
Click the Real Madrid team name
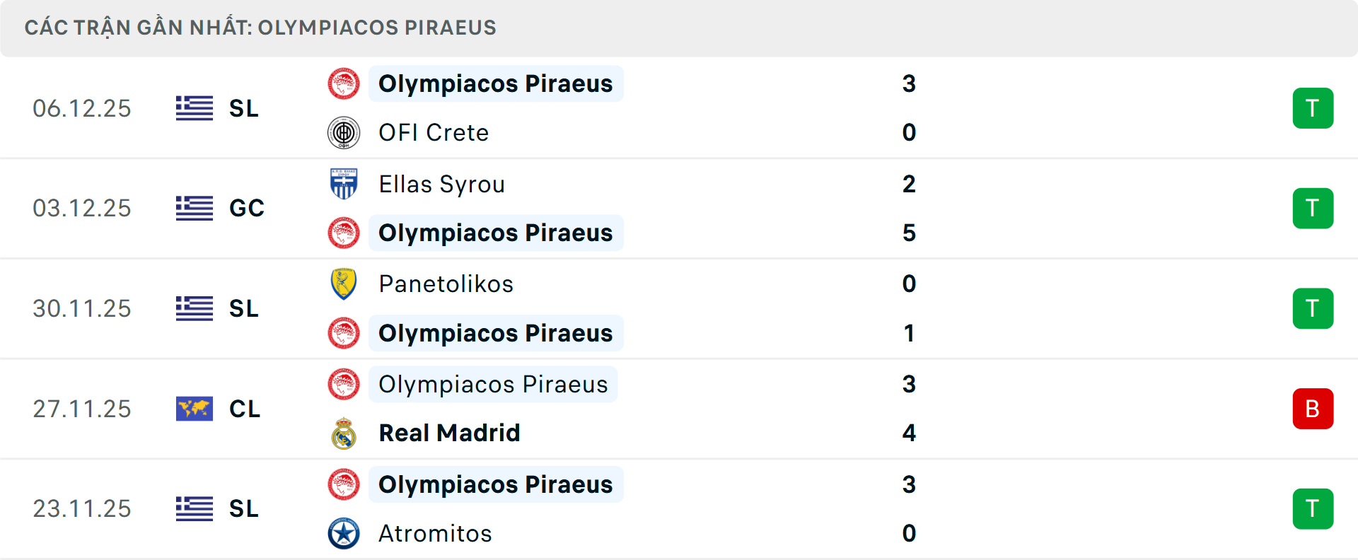tap(448, 433)
